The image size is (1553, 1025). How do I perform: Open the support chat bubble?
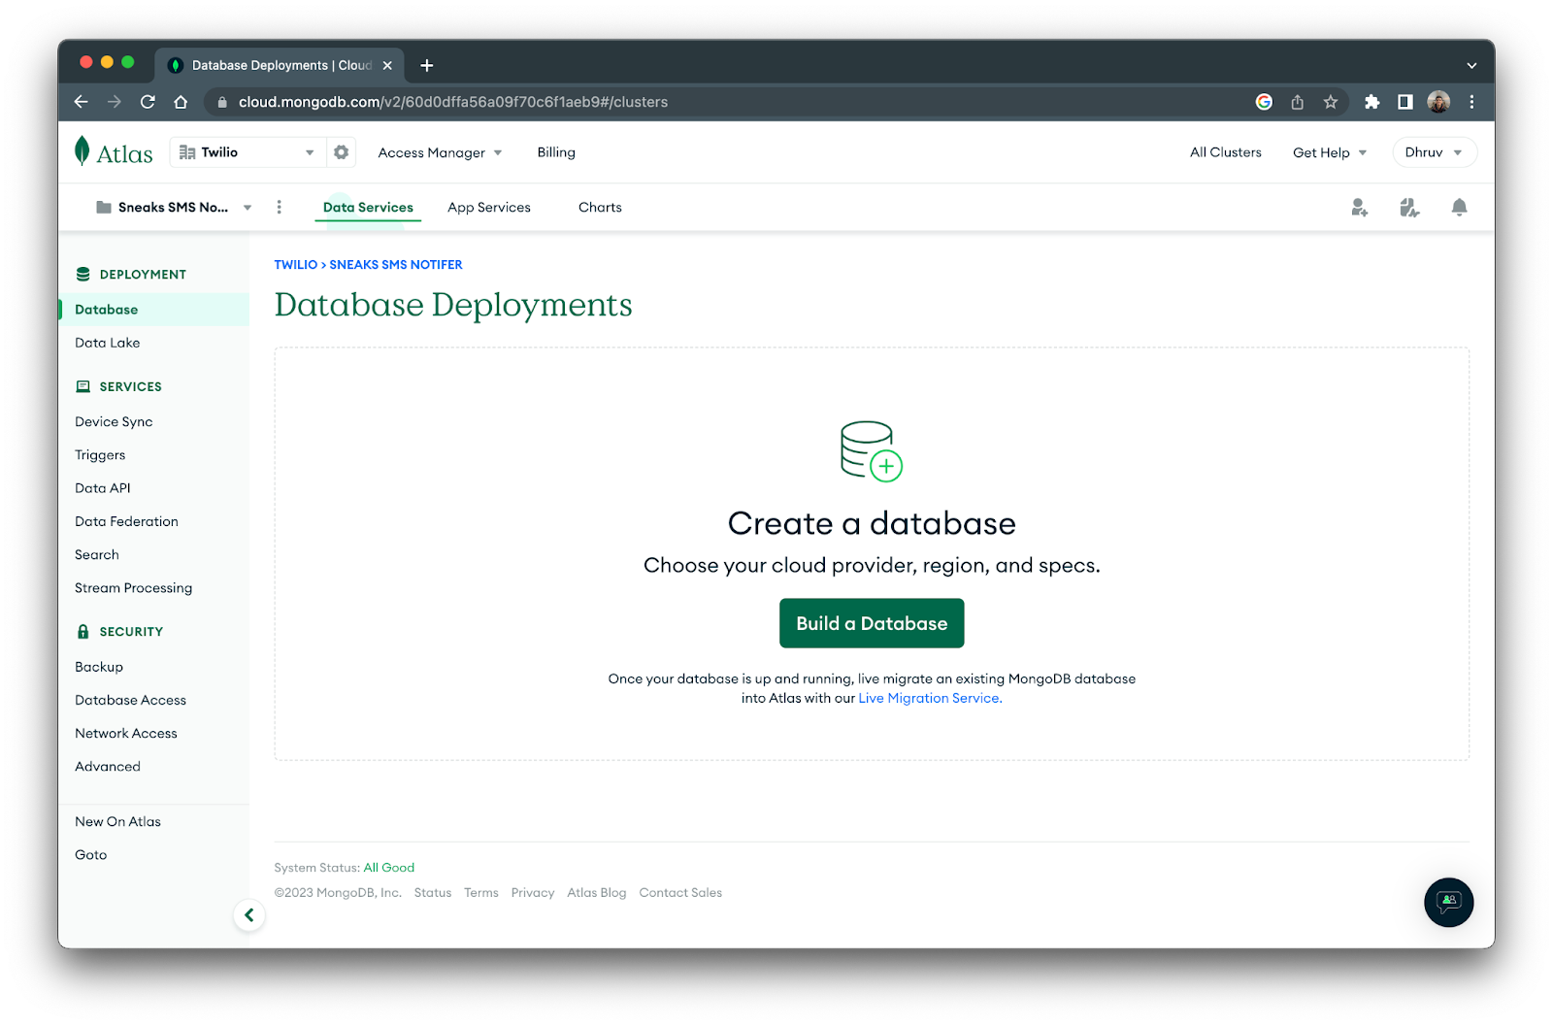1448,902
